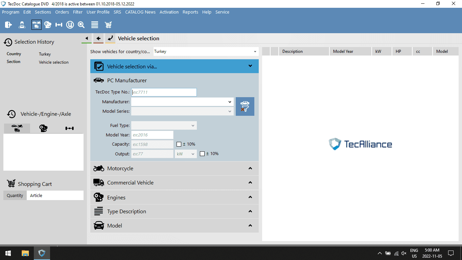This screenshot has width=462, height=260.
Task: Select the engine search toolbar icon
Action: 48,25
